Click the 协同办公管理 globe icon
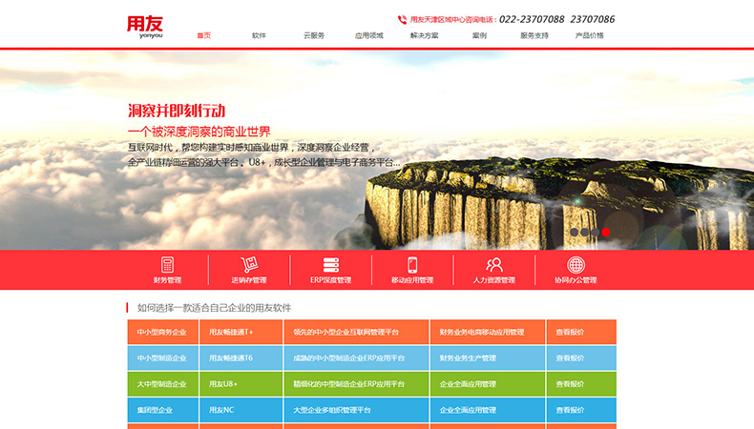 click(x=576, y=265)
